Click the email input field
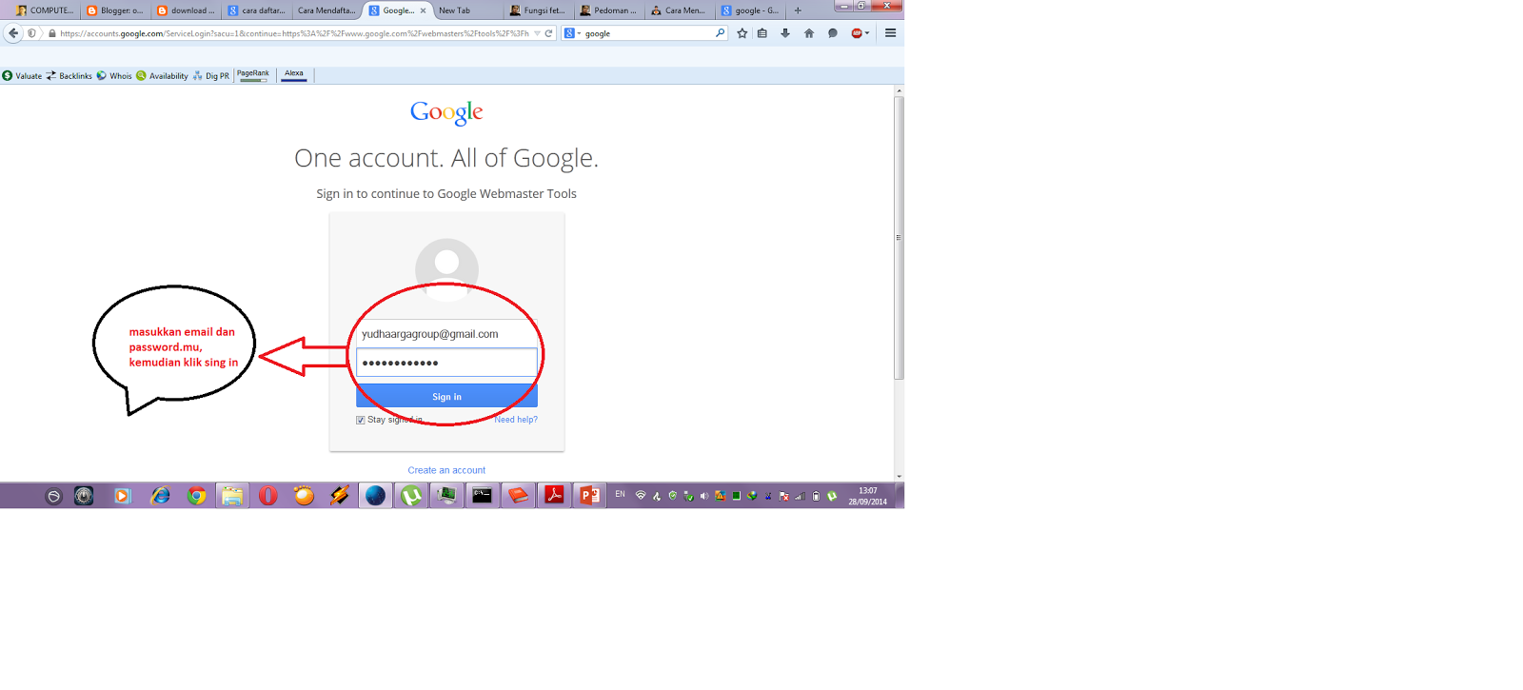The width and height of the screenshot is (1523, 690). [x=446, y=334]
